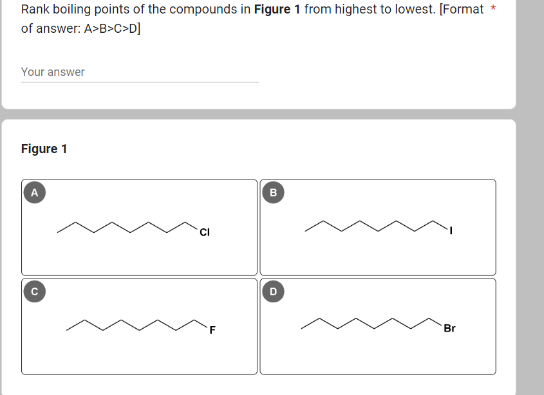This screenshot has height=395, width=544.
Task: Click the circular B badge icon
Action: pyautogui.click(x=273, y=192)
